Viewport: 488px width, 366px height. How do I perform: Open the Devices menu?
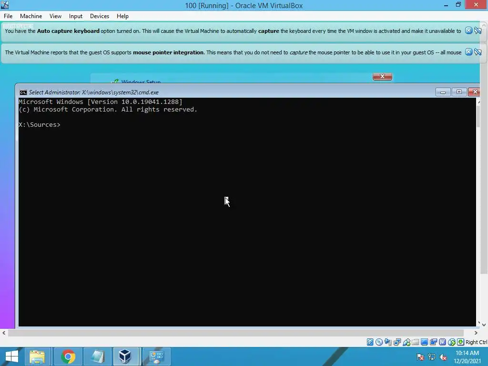(99, 16)
